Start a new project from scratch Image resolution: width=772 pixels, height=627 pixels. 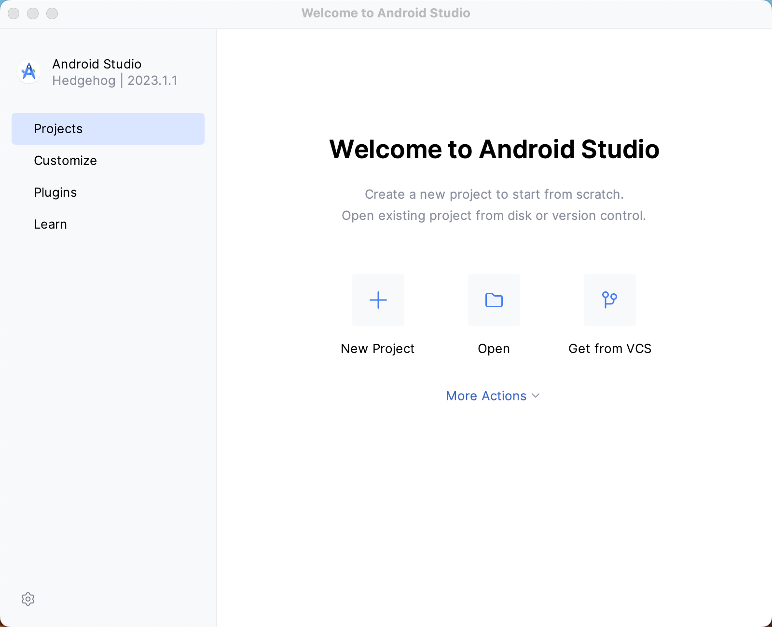click(x=378, y=300)
